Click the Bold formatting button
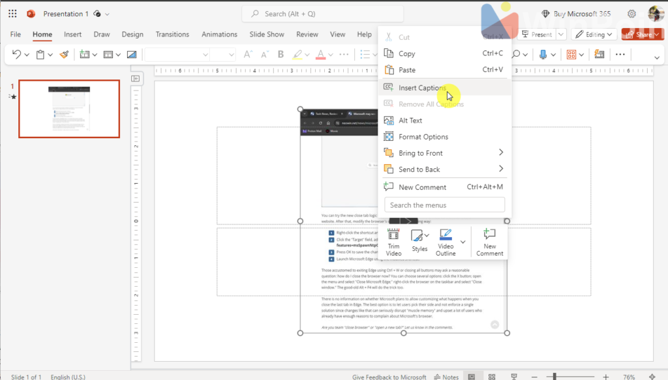The width and height of the screenshot is (668, 380). [281, 55]
